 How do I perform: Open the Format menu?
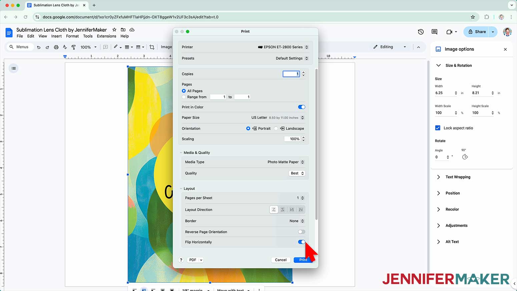click(72, 36)
